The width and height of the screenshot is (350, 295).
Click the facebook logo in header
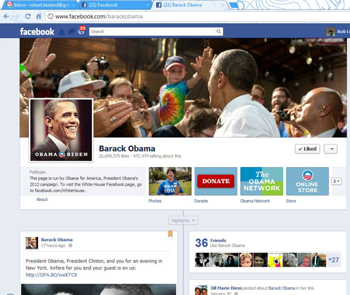37,31
